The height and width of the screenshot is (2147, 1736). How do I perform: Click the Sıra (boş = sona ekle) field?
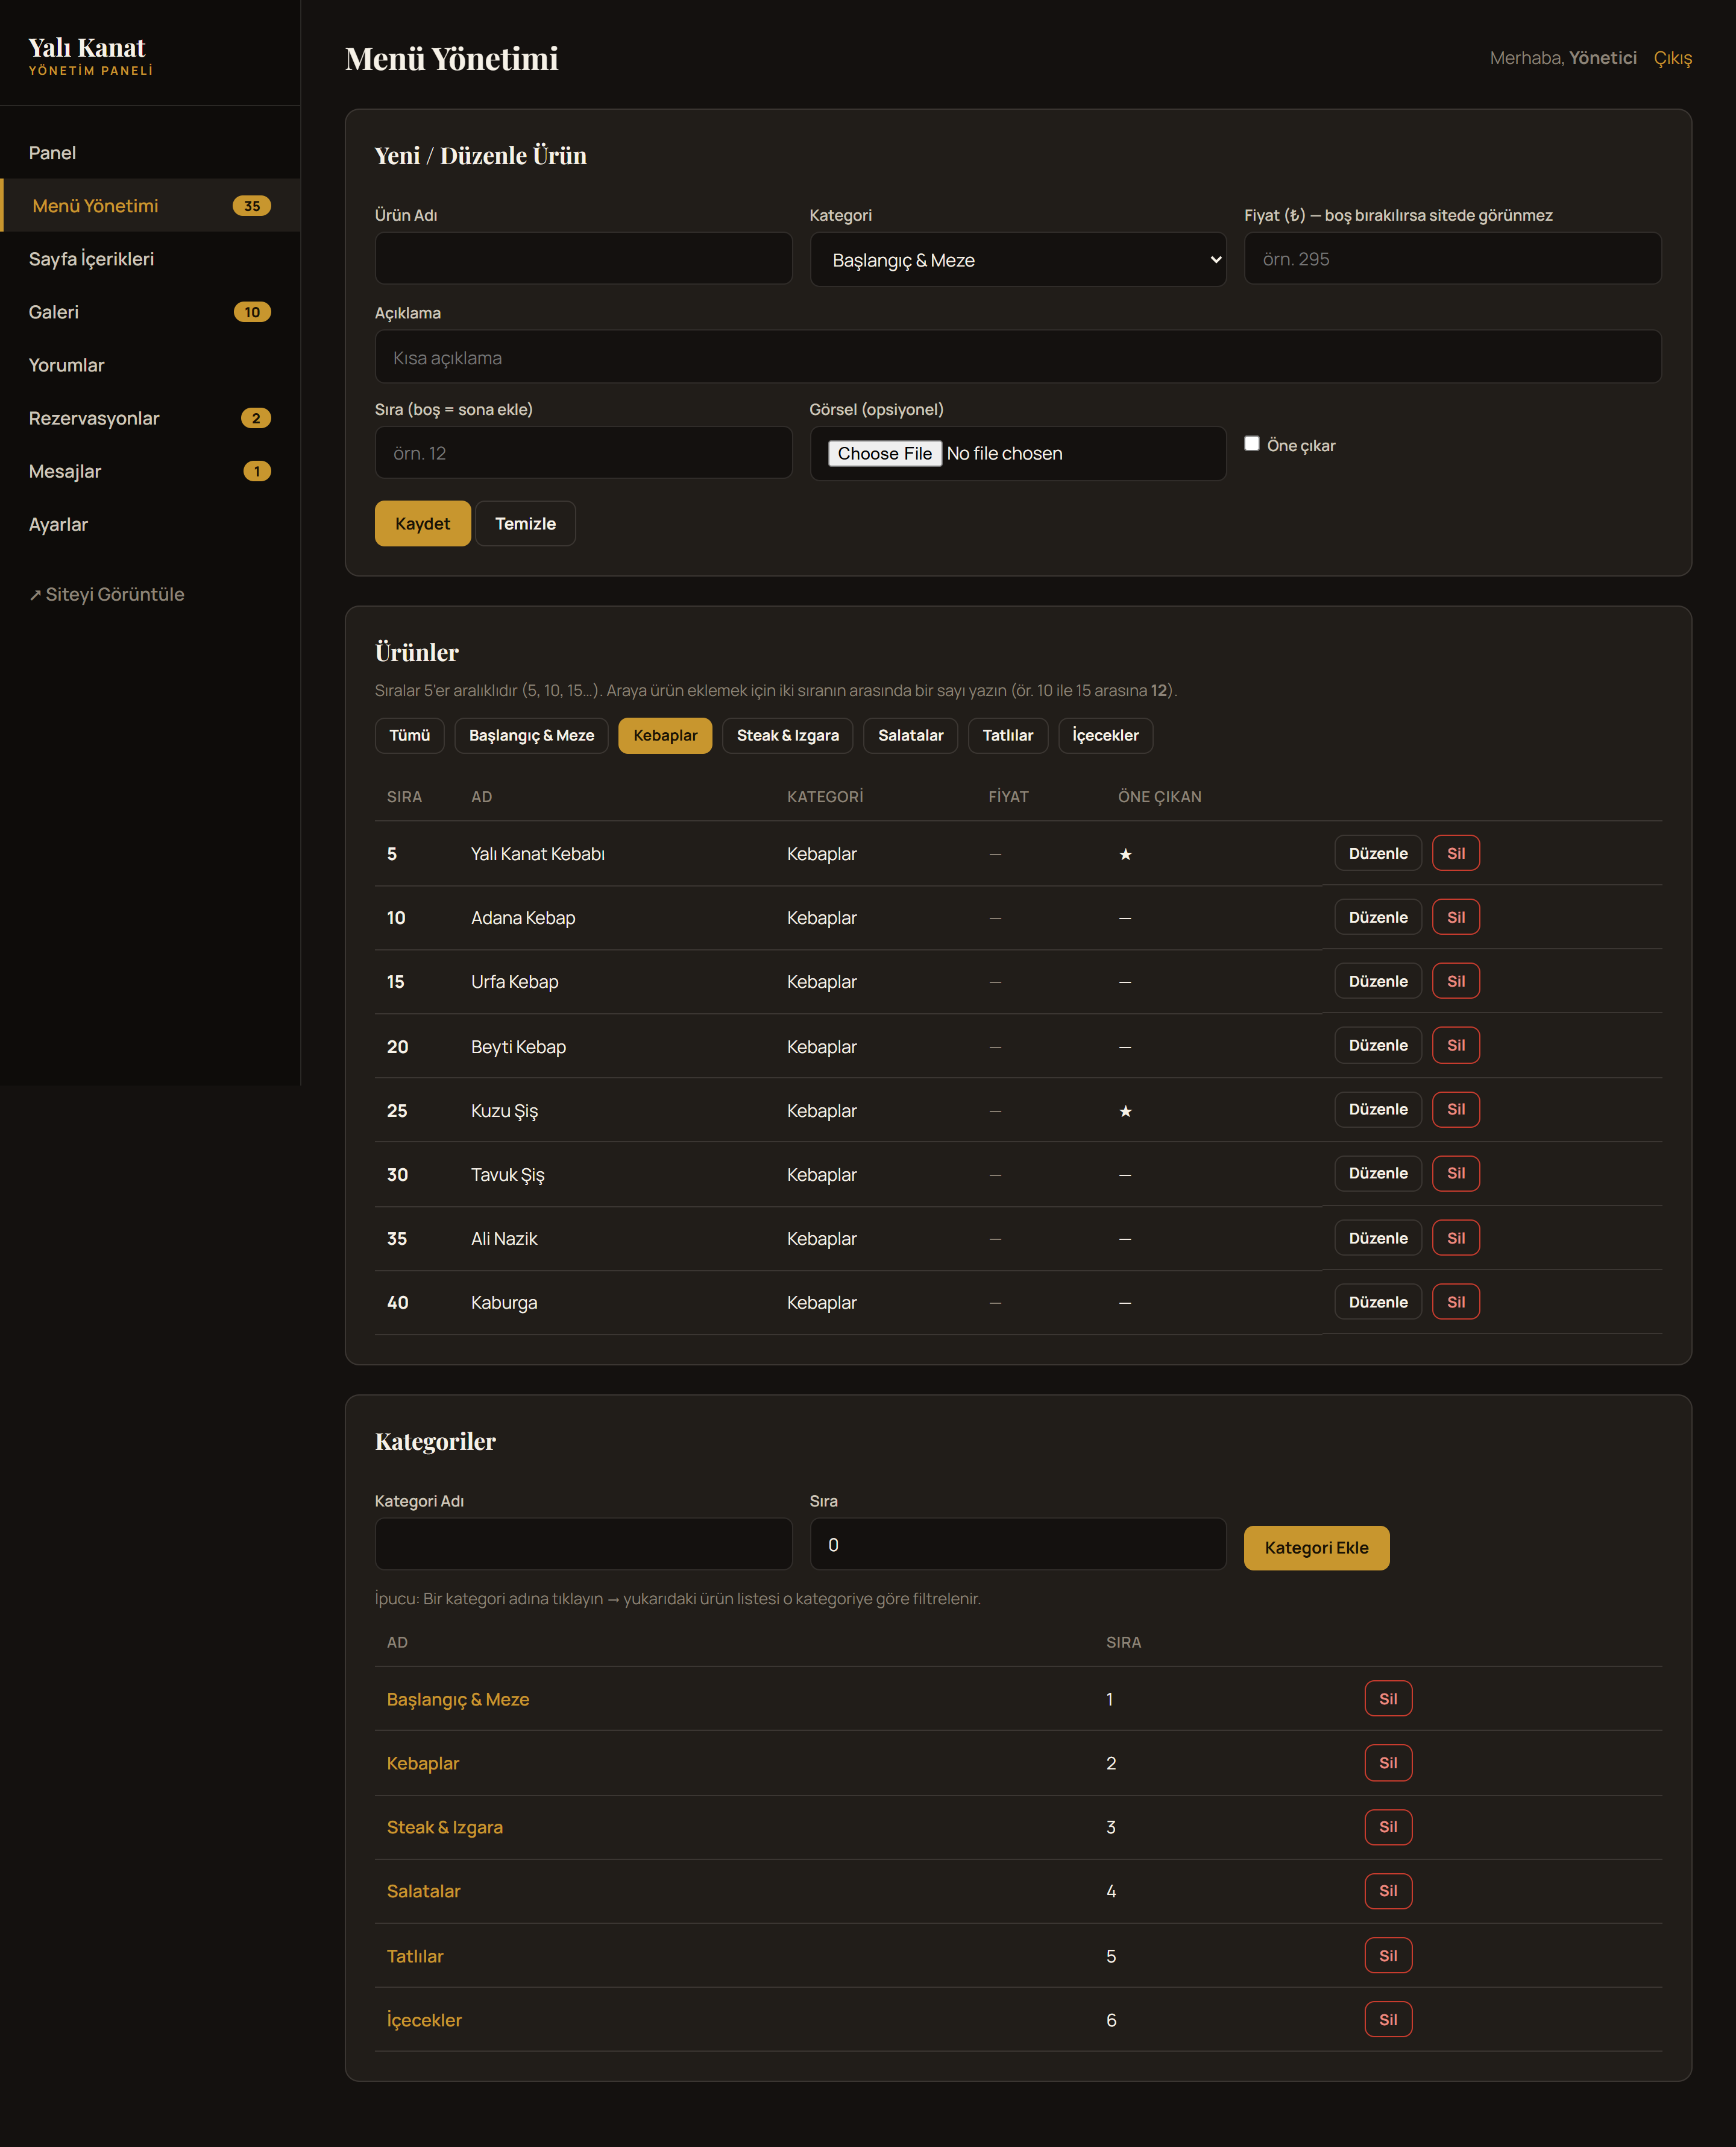pos(583,453)
